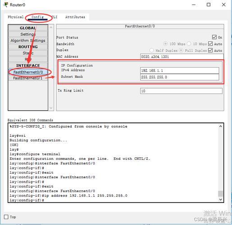Minimize the Router0 window
Viewport: 232px width, 225px height.
(194, 5)
